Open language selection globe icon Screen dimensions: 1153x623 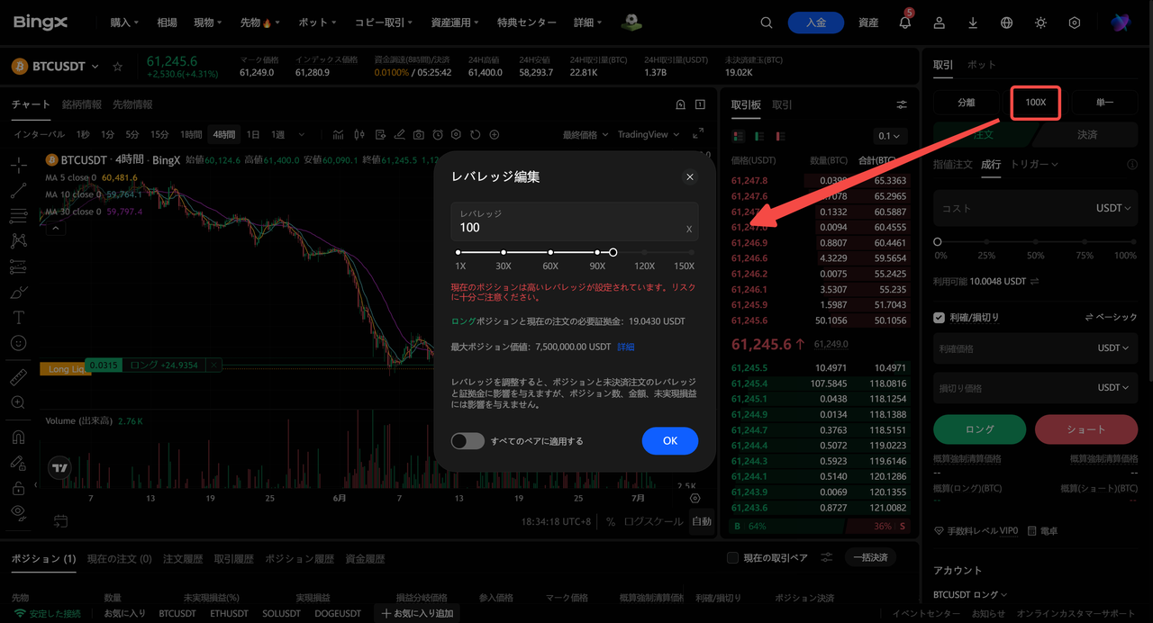(x=1007, y=23)
